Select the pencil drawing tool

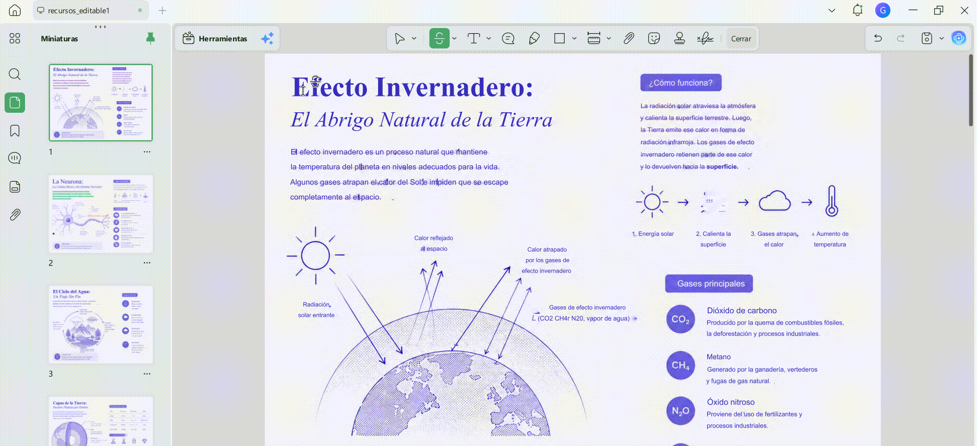534,38
